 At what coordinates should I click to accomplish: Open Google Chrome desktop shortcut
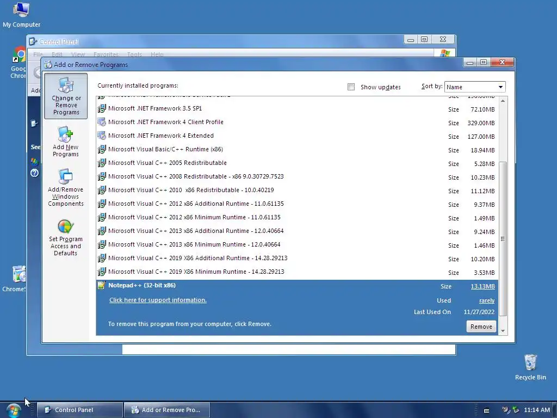pyautogui.click(x=18, y=63)
